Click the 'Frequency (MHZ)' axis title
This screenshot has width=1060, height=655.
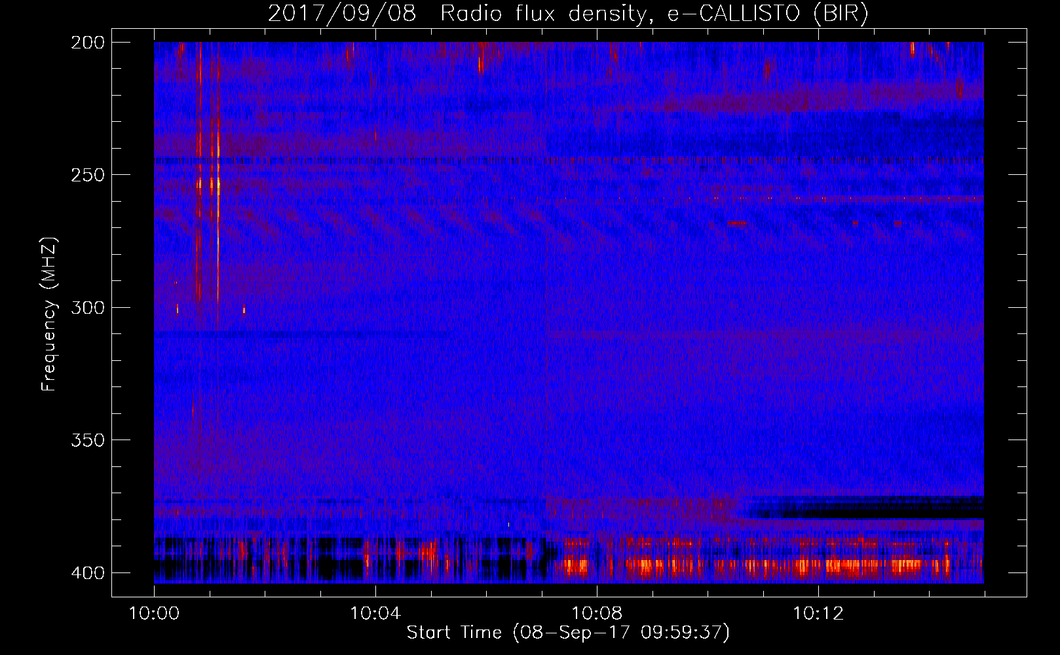click(x=49, y=314)
